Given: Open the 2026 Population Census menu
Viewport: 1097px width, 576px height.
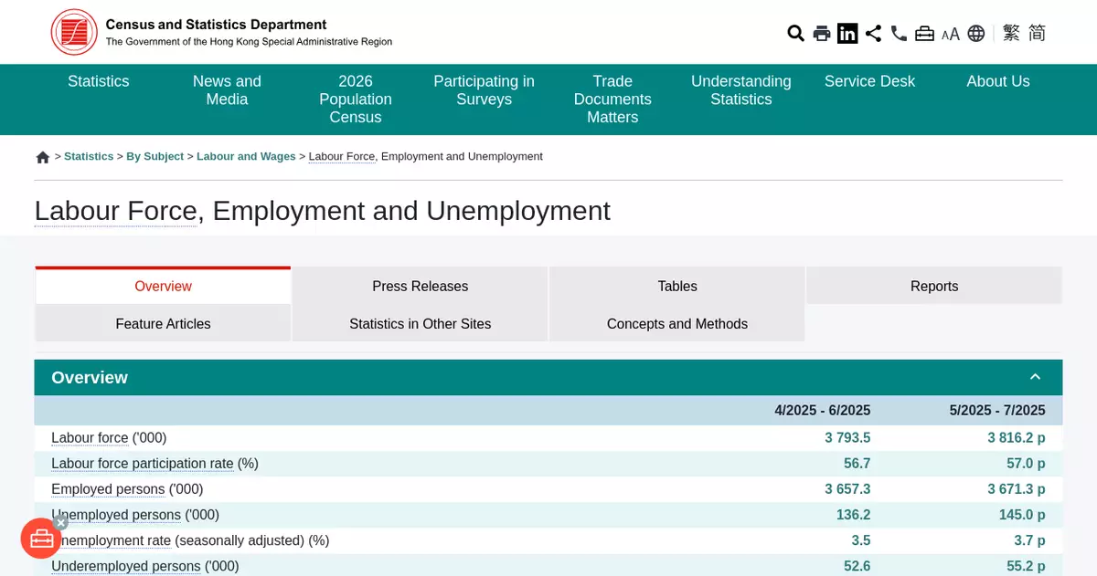Looking at the screenshot, I should pos(356,99).
